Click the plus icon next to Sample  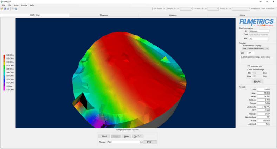(x=175, y=8)
